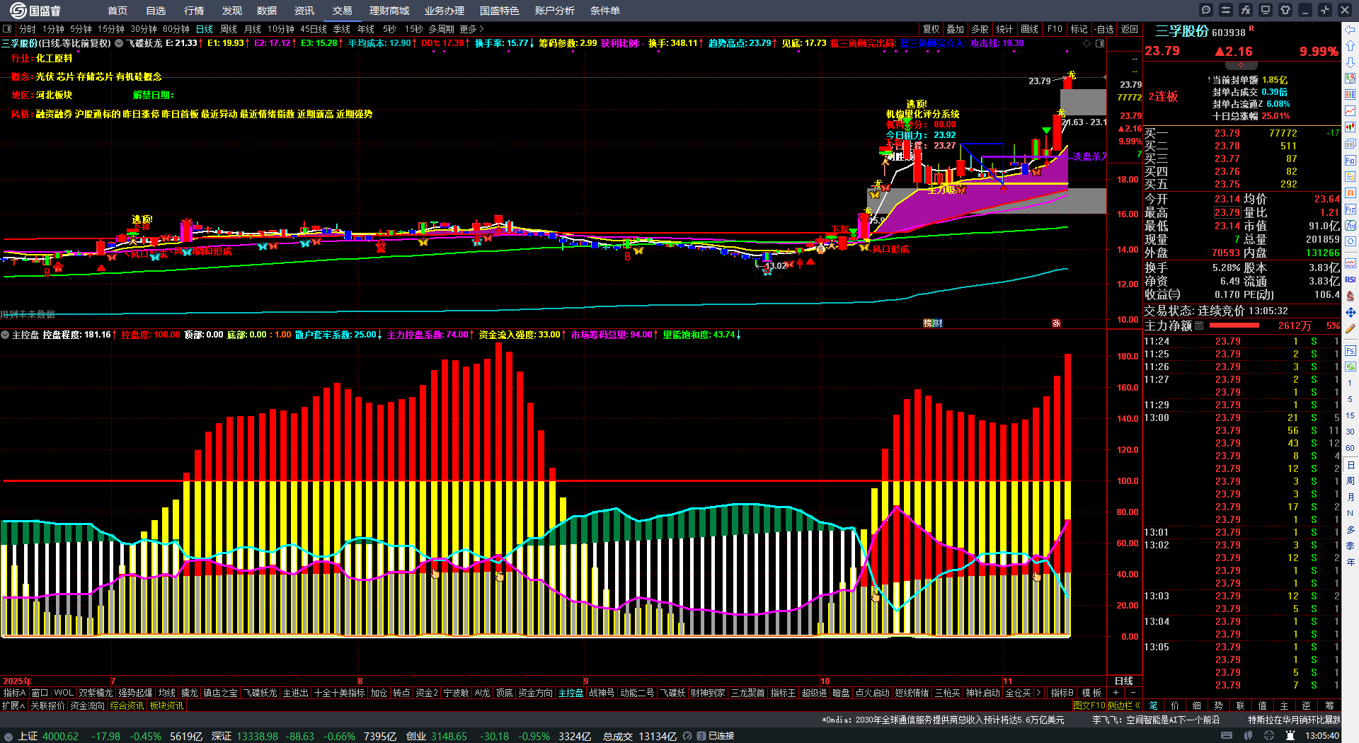Select the 飞碟妖龙 indicator tab
Screen dimensions: 1359x743
[260, 693]
